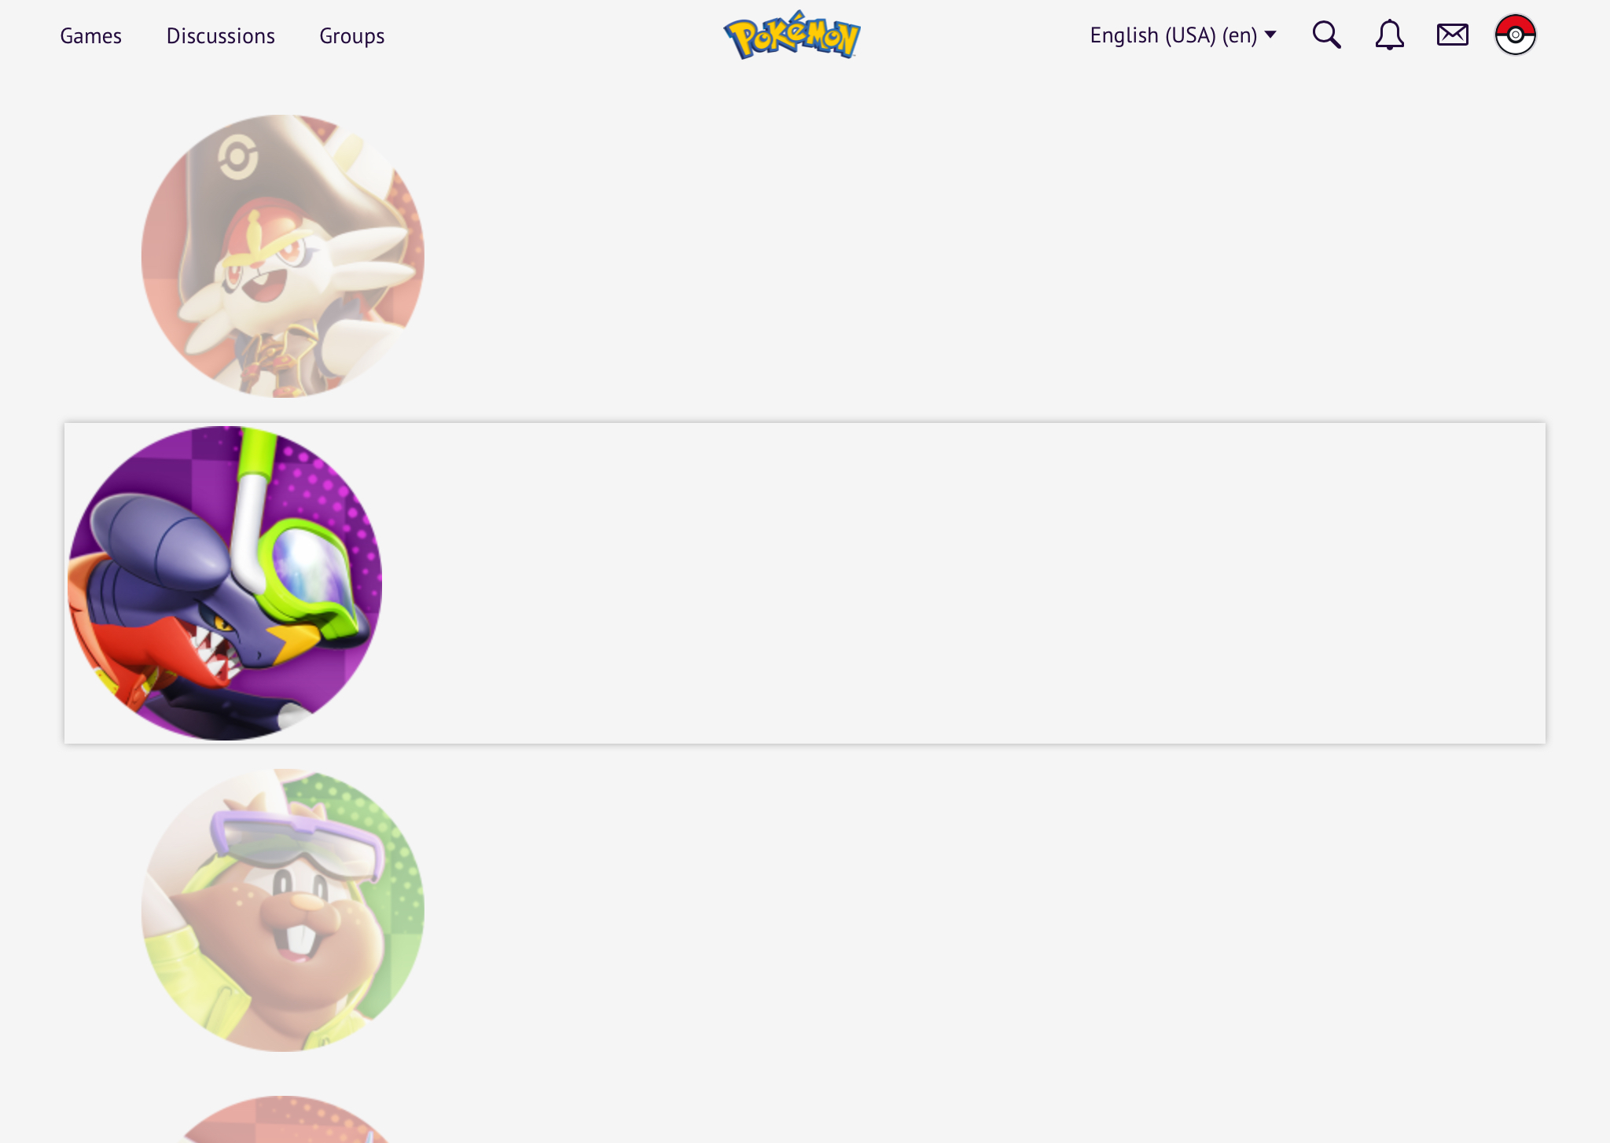The width and height of the screenshot is (1610, 1143).
Task: Click the caret arrow beside the language label
Action: (x=1270, y=35)
